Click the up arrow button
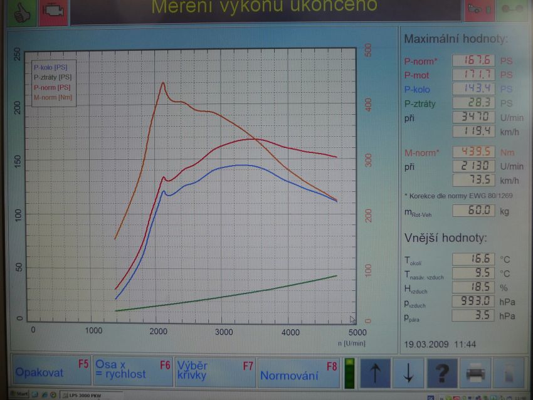 tap(375, 373)
